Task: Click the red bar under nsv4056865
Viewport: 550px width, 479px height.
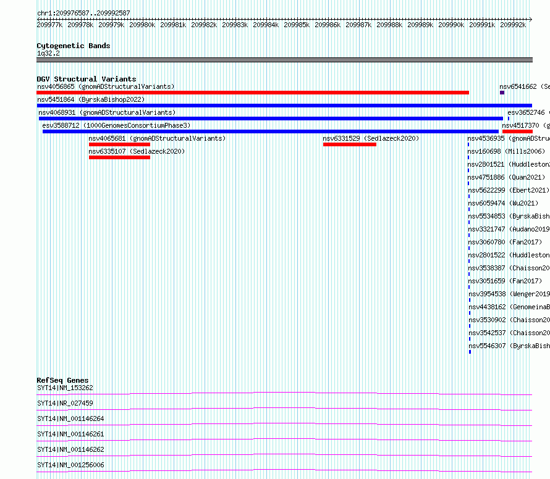Action: pyautogui.click(x=253, y=93)
